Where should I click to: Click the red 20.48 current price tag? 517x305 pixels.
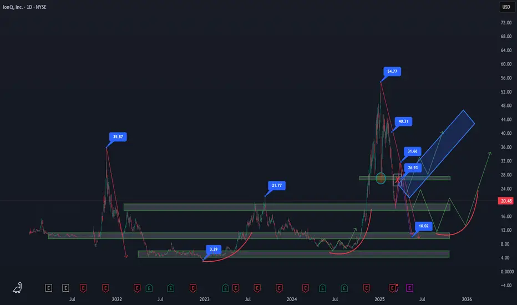[x=506, y=201]
